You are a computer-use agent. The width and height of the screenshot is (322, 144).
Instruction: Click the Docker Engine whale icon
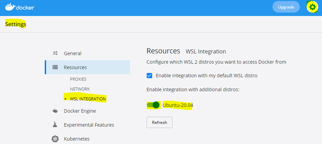point(55,111)
